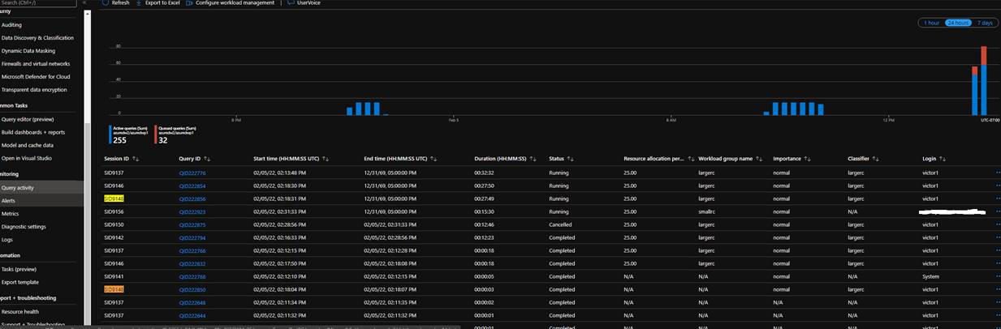Image resolution: width=1001 pixels, height=329 pixels.
Task: Open the more options ellipsis for QID222776
Action: click(x=997, y=173)
